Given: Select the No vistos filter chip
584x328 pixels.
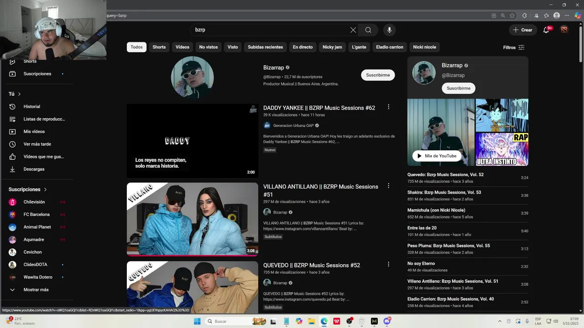Looking at the screenshot, I should pyautogui.click(x=209, y=47).
